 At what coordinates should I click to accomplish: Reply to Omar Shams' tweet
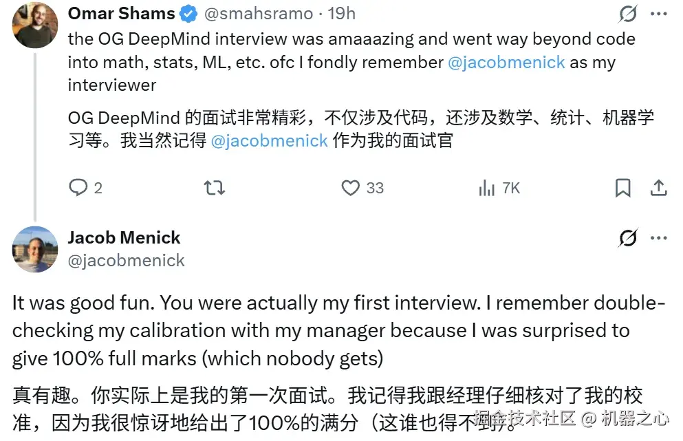pos(79,188)
